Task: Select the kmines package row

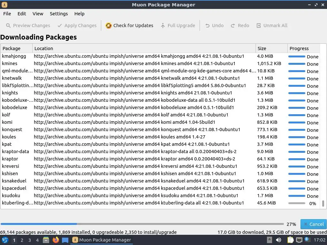Action: tap(160, 63)
